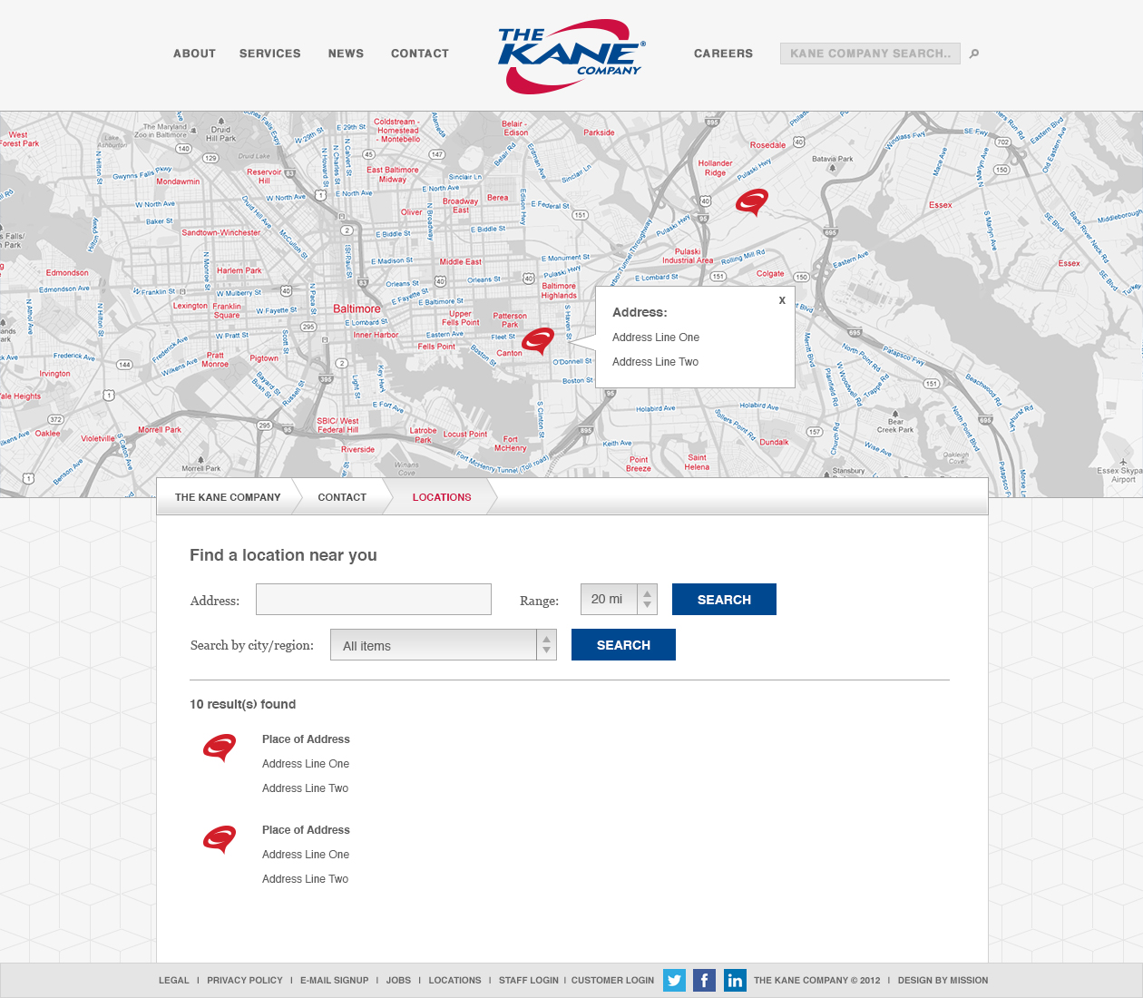Open the Legal footer link
The image size is (1143, 998).
point(174,981)
